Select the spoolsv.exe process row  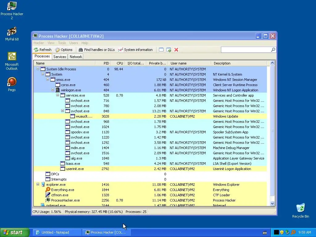pos(150,132)
